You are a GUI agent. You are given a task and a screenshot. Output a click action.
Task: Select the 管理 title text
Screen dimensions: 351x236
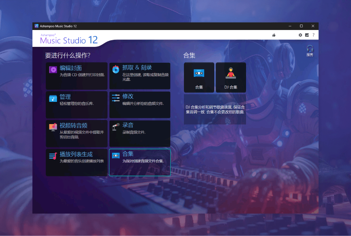[65, 97]
